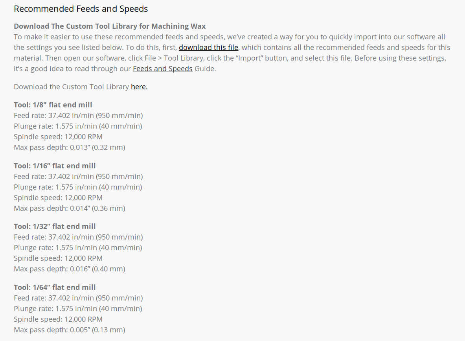Click the Tool: 1/8" flat end mill heading
The width and height of the screenshot is (465, 341).
[x=53, y=105]
